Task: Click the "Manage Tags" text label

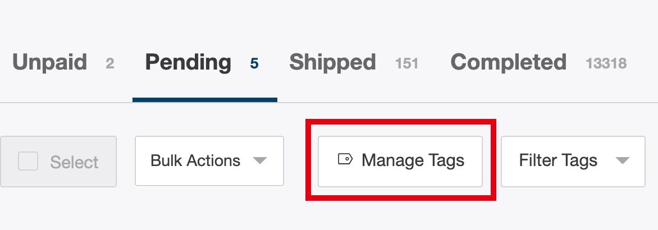Action: [x=413, y=160]
